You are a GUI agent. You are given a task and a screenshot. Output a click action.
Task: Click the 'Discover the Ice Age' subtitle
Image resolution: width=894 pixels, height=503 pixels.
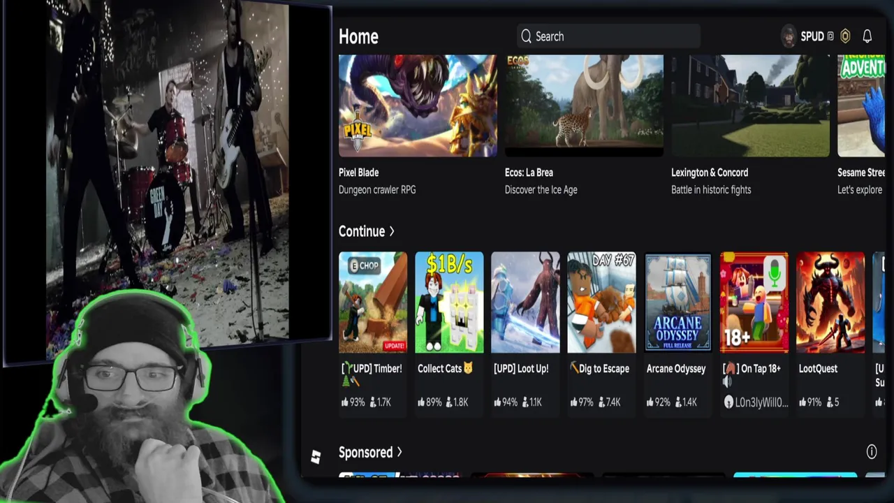tap(541, 190)
